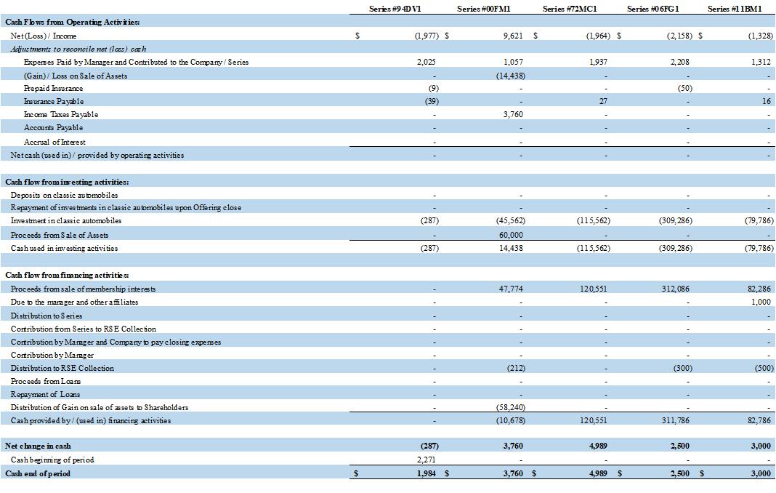Click the Proceeds from Sale of Assets value 60,000
Screen dimensions: 776x493
[x=510, y=235]
